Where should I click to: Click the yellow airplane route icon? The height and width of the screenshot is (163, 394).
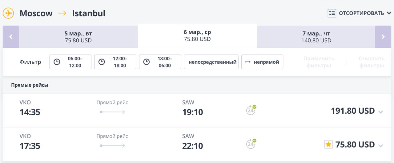8,13
